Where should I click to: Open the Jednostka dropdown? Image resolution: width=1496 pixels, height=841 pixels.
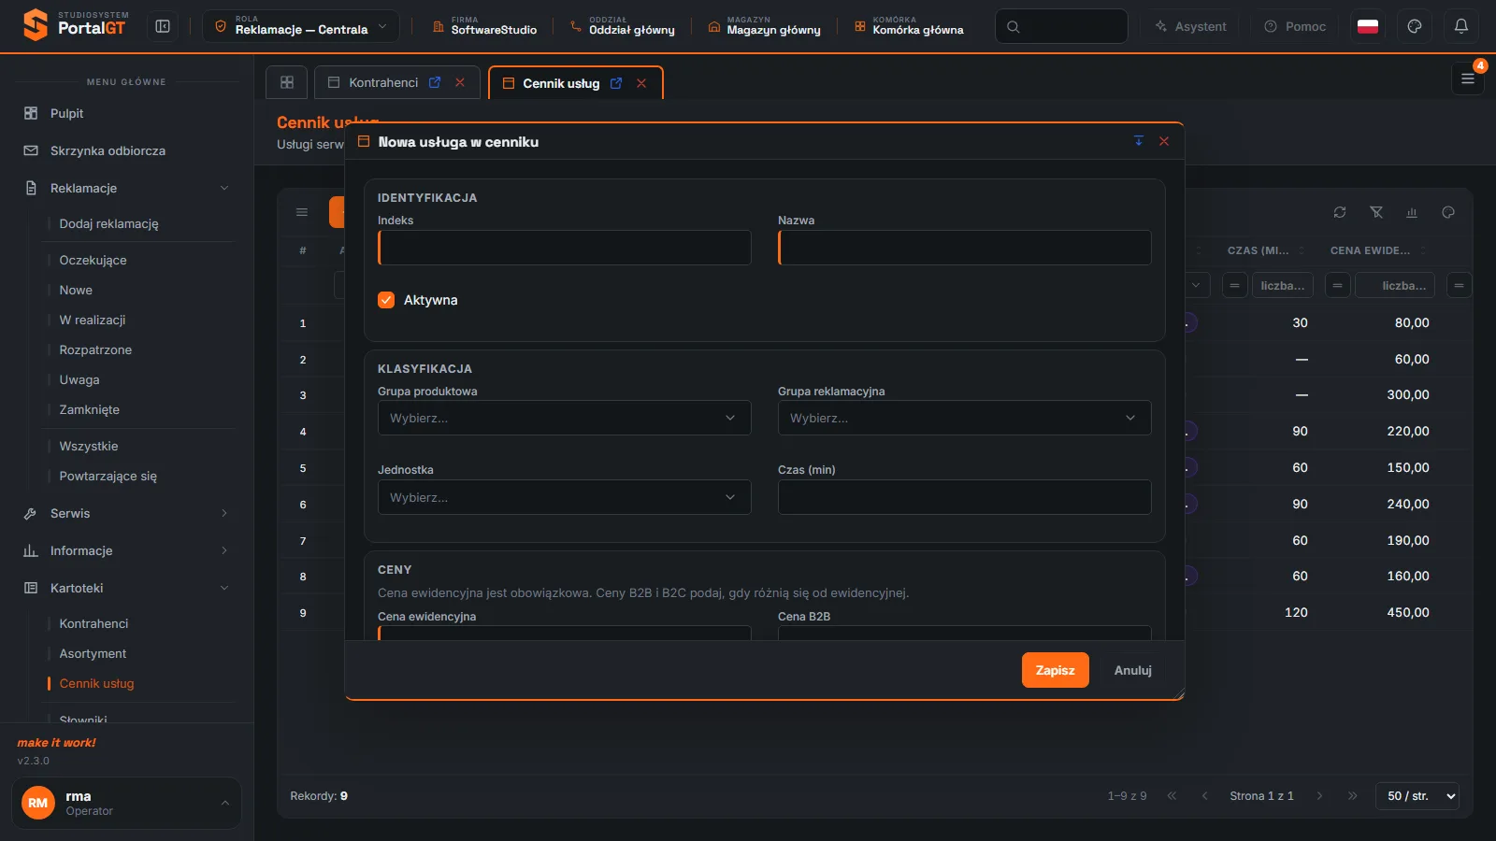coord(564,497)
